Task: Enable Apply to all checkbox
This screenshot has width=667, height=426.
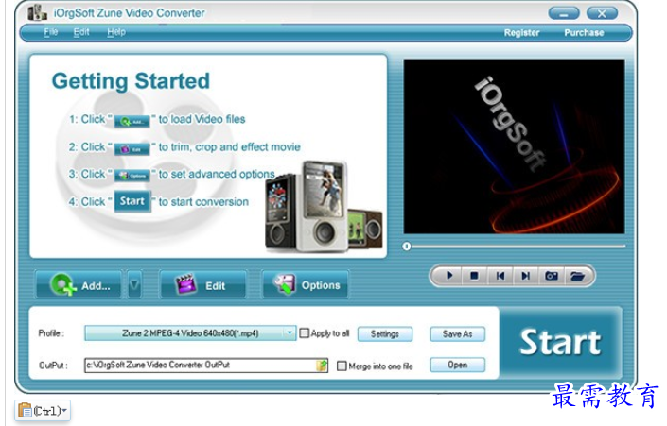Action: [304, 333]
